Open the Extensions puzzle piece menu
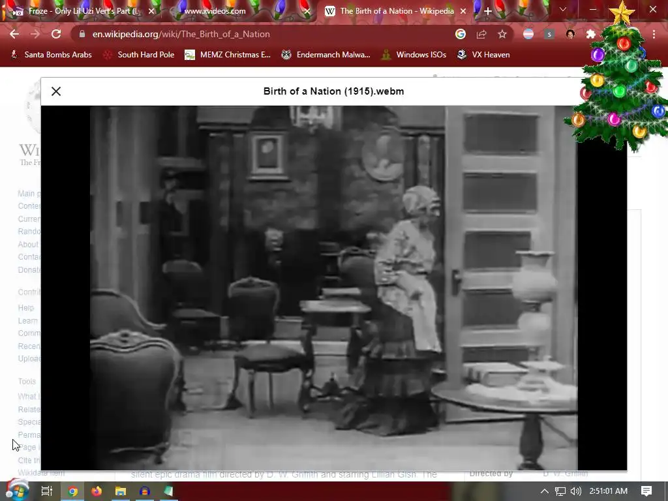This screenshot has height=501, width=668. pyautogui.click(x=590, y=34)
